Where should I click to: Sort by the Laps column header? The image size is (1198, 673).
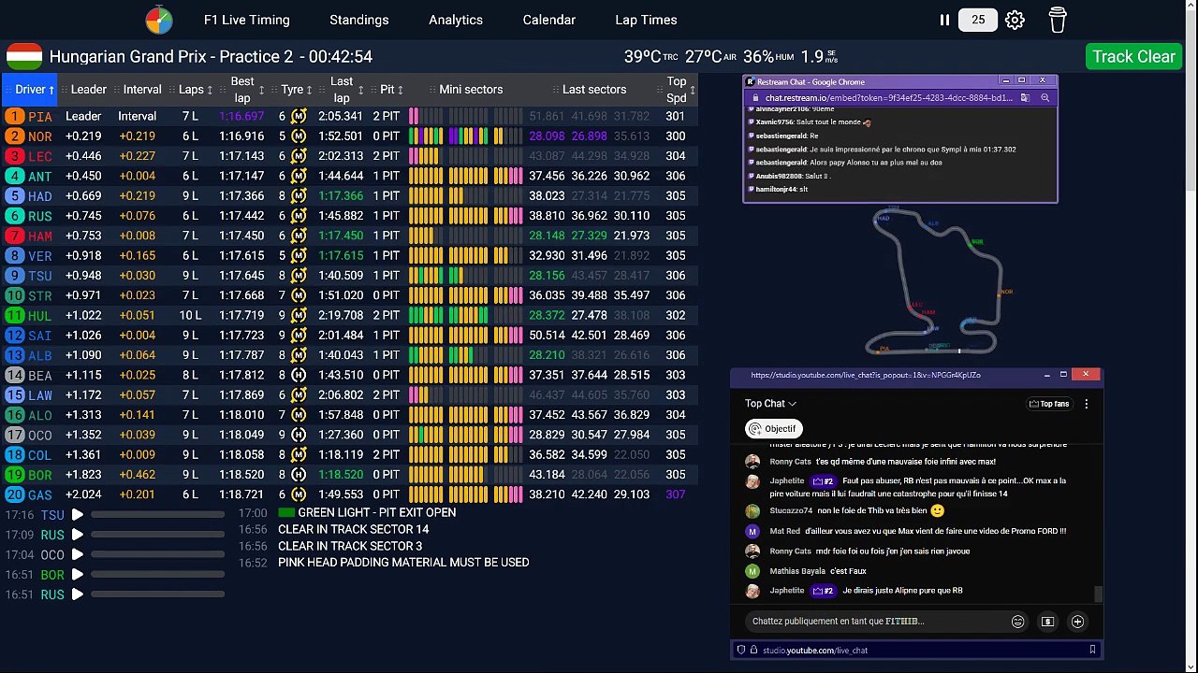point(197,90)
